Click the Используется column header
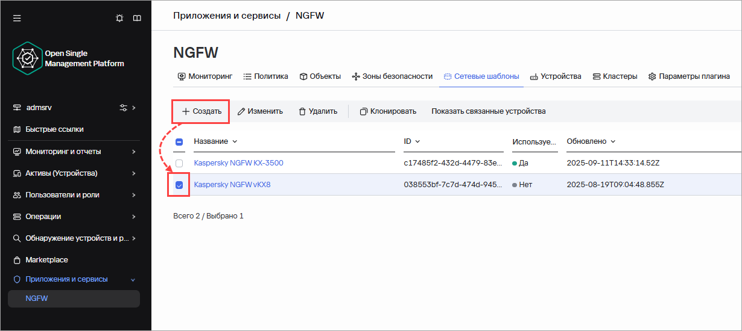The image size is (742, 331). click(534, 142)
